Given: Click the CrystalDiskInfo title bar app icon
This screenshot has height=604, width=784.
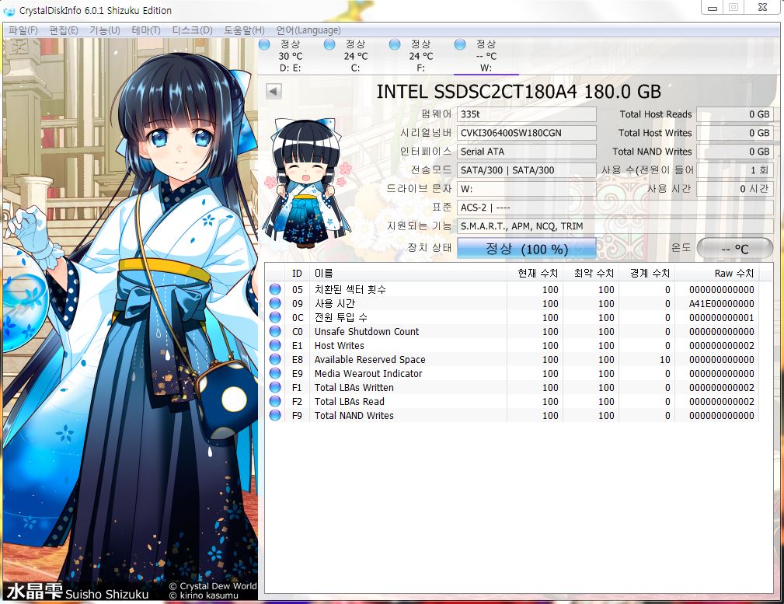Looking at the screenshot, I should (9, 11).
